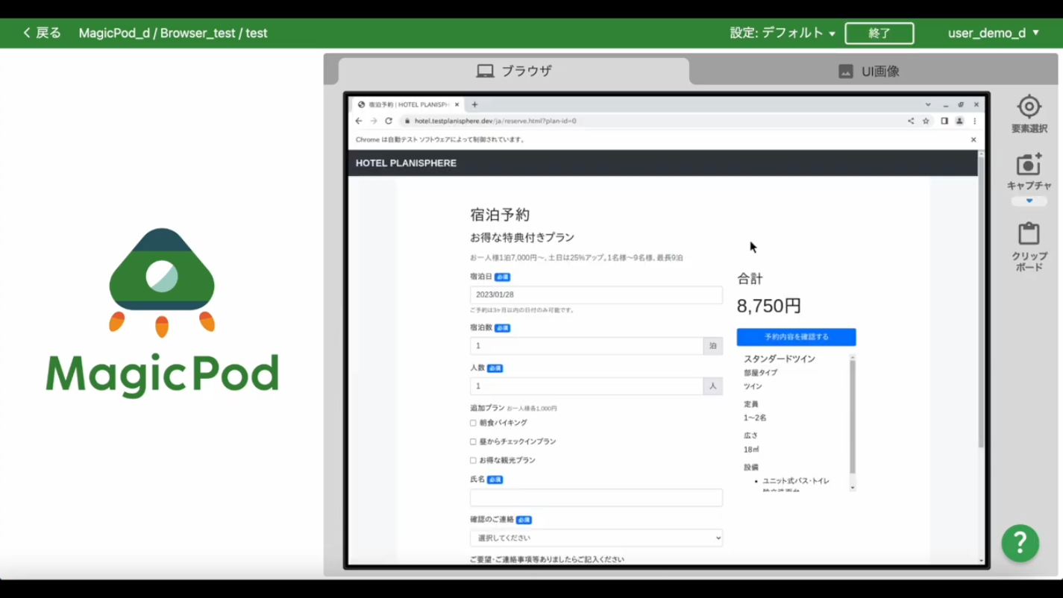
Task: Check the お得な観光プラン checkbox
Action: click(x=473, y=460)
